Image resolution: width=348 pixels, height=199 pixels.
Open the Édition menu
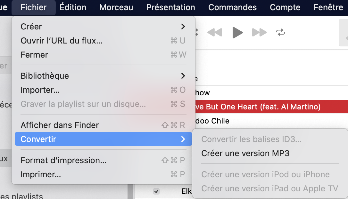[73, 7]
